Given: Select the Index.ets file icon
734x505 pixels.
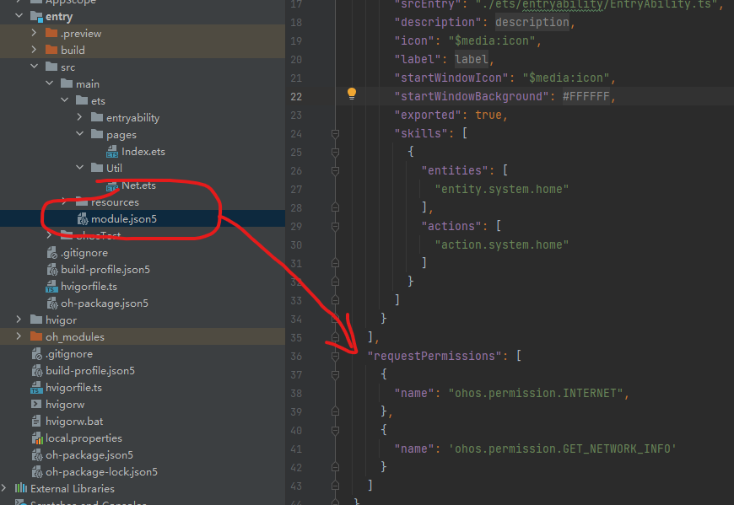Looking at the screenshot, I should [113, 152].
